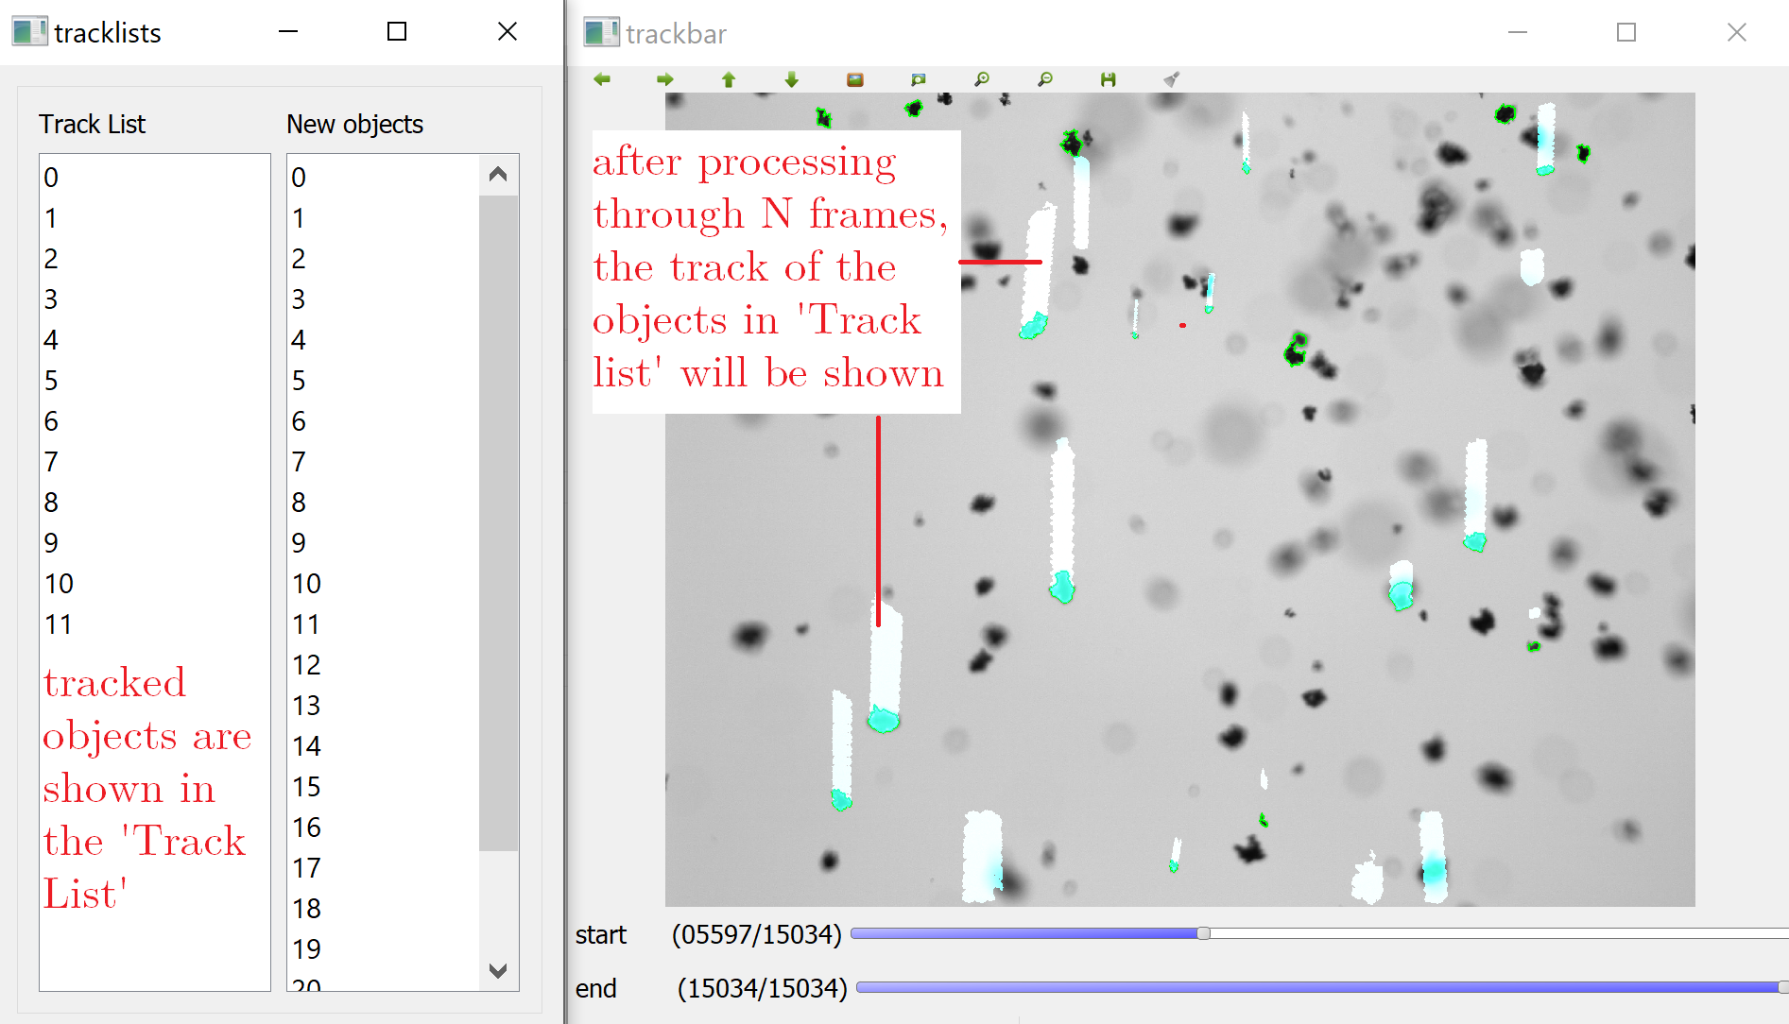Select track 6 in Track List
Screen dimensions: 1789x1024
coord(155,420)
